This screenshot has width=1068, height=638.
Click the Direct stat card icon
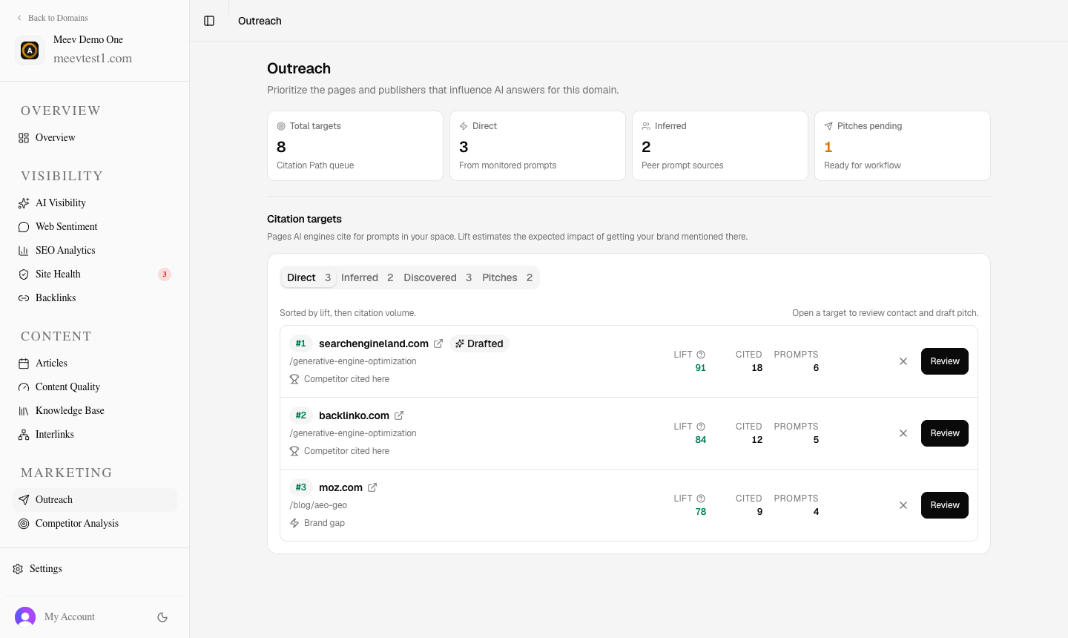click(x=464, y=126)
